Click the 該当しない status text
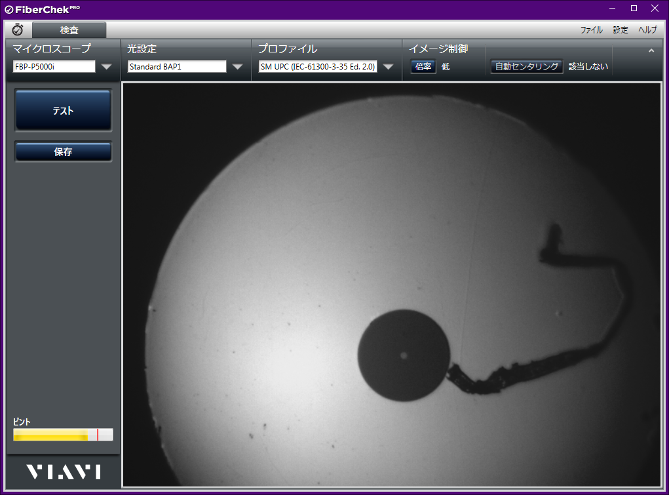Screen dimensions: 669x495 coord(588,67)
